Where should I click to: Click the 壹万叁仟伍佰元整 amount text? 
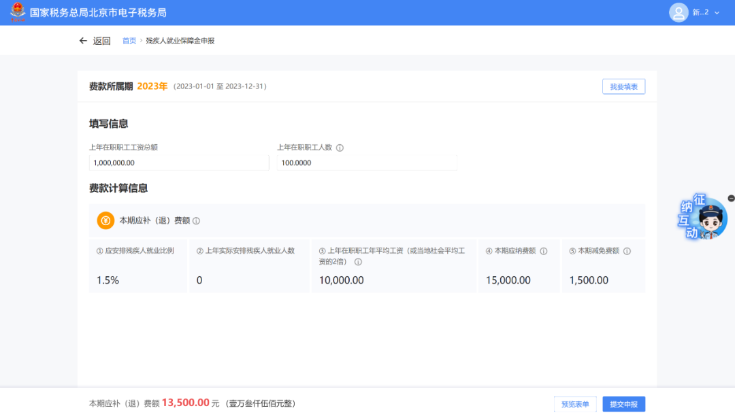tap(260, 403)
